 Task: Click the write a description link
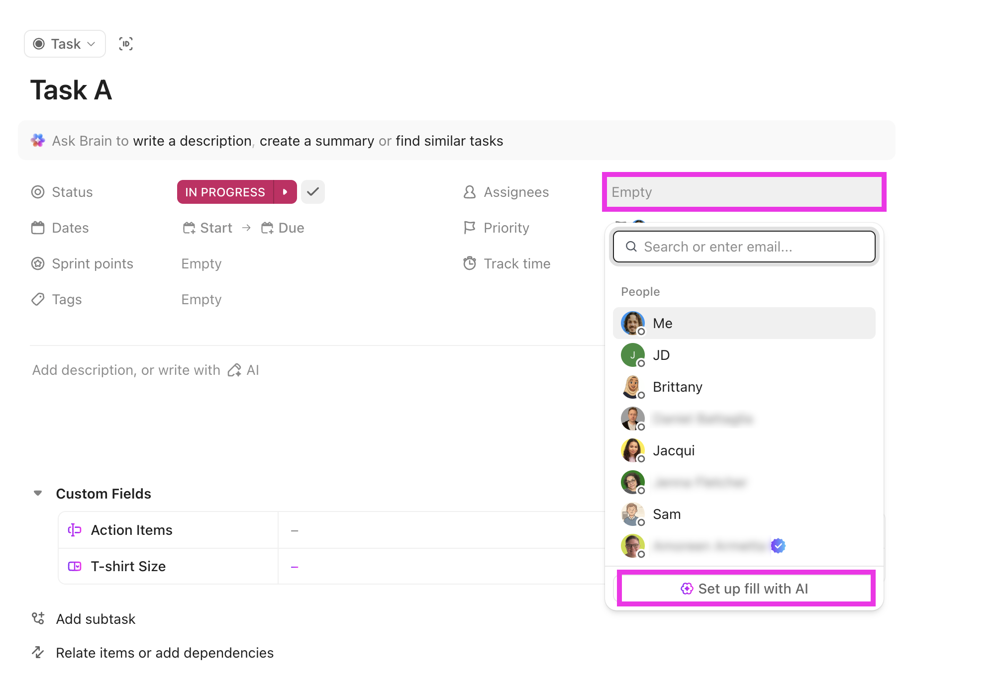tap(193, 141)
